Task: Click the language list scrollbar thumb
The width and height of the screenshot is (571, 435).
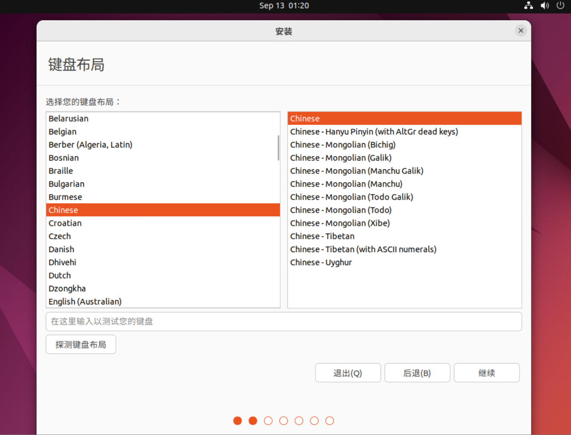Action: point(278,148)
